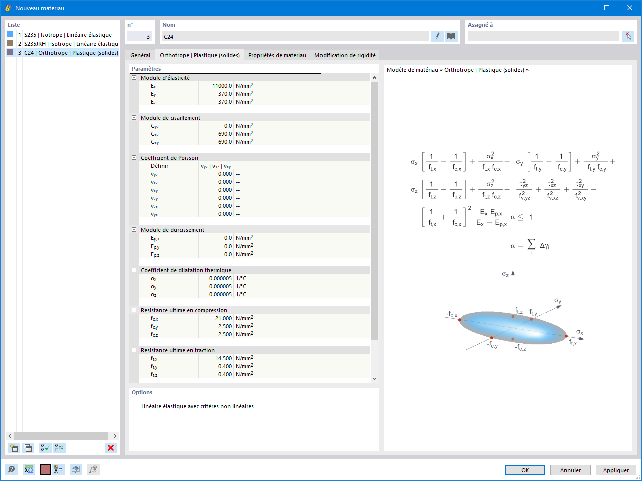Click the material number field showing 3
The image size is (642, 481).
139,36
